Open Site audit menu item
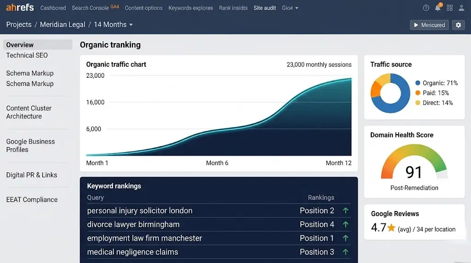The image size is (471, 263). point(264,8)
